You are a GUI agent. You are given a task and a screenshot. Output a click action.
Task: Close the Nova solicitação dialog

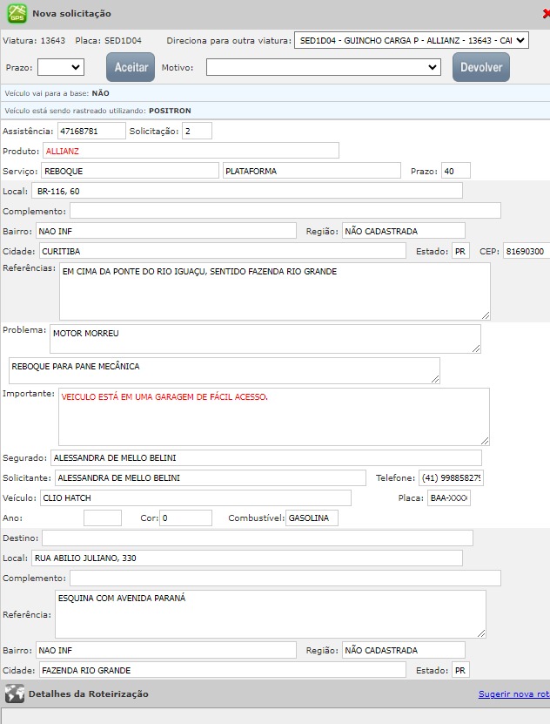(545, 14)
